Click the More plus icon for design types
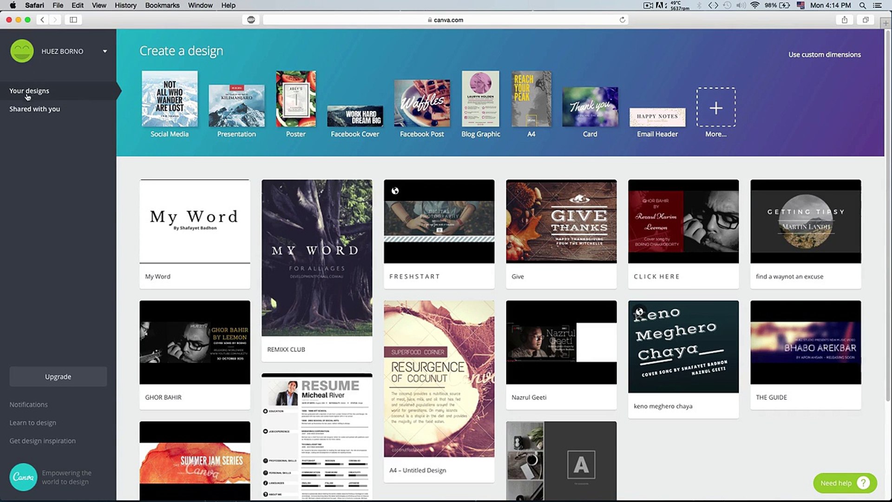892x502 pixels. 715,108
